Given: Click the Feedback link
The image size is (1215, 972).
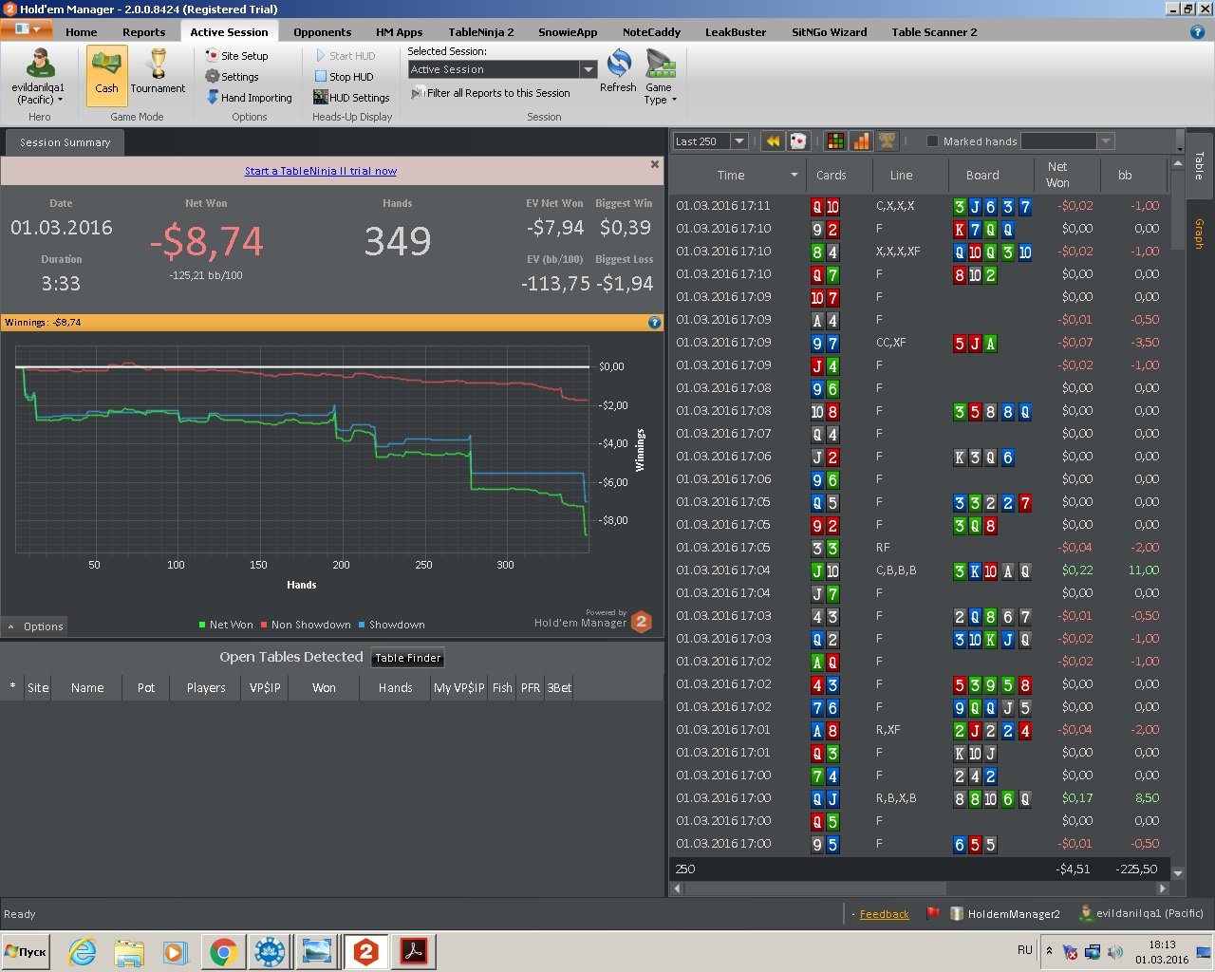Looking at the screenshot, I should click(x=884, y=914).
